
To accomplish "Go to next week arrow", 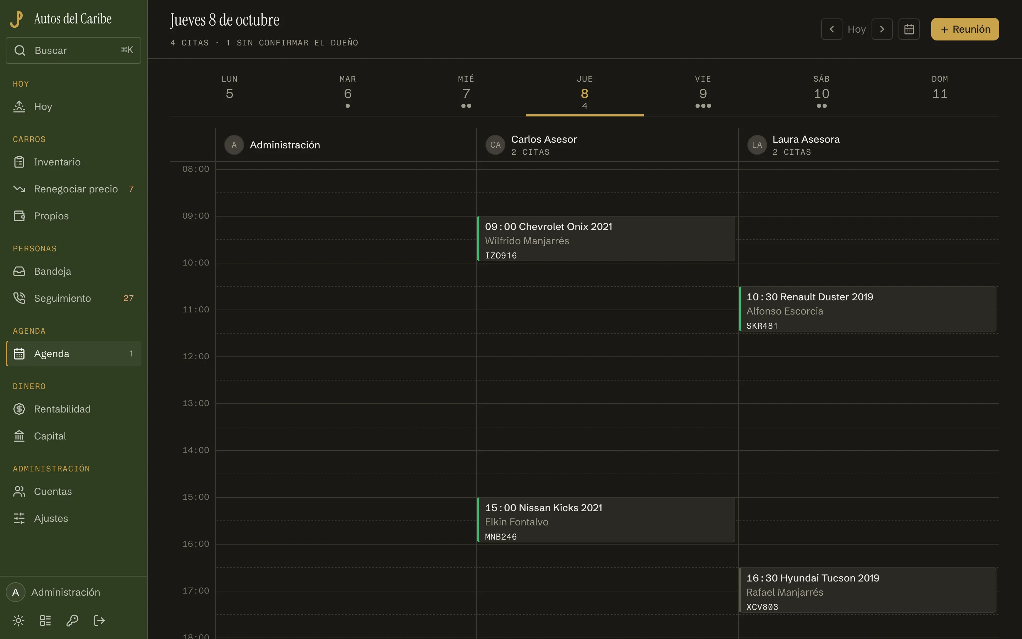I will click(882, 29).
